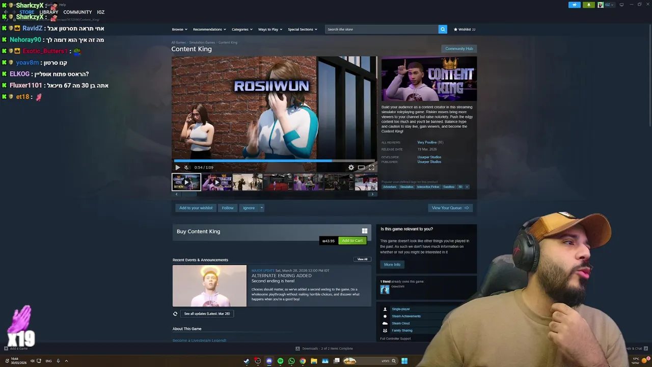Switch to the LIBRARY tab
This screenshot has width=652, height=367.
(49, 12)
